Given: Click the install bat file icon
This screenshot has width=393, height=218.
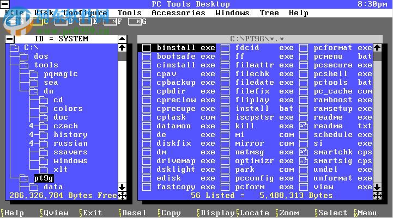Looking at the screenshot, I should pos(225,109).
